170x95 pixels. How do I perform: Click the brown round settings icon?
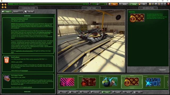(x=159, y=4)
